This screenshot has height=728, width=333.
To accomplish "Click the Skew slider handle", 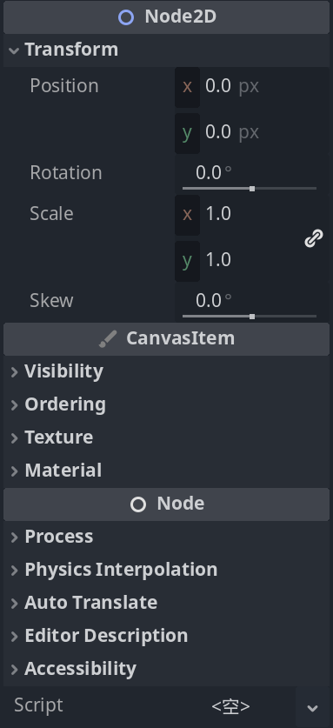I will point(252,317).
